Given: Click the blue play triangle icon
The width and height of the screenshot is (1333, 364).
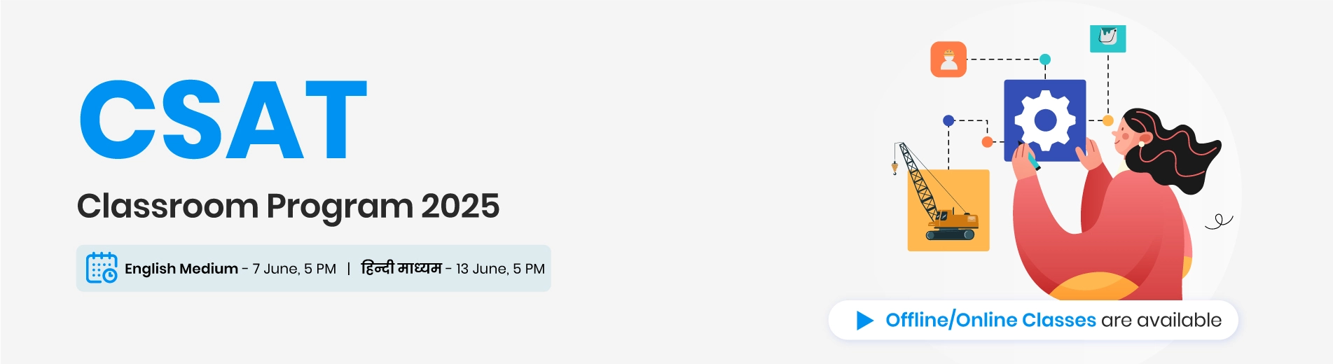Looking at the screenshot, I should pyautogui.click(x=864, y=321).
